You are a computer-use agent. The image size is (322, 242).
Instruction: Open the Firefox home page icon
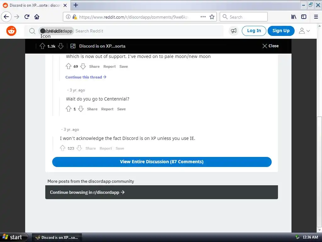click(x=37, y=17)
